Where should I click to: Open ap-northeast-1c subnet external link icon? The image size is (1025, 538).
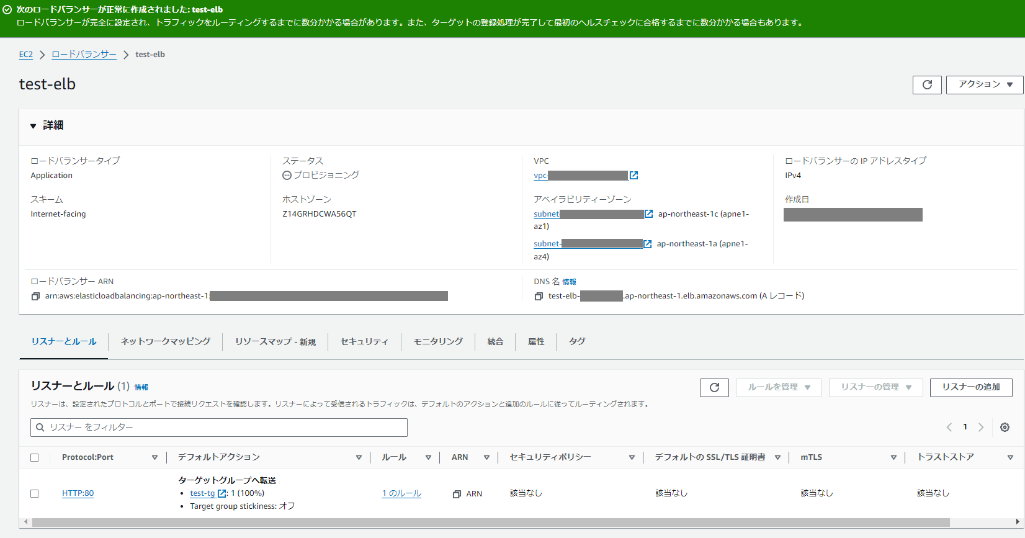(648, 214)
